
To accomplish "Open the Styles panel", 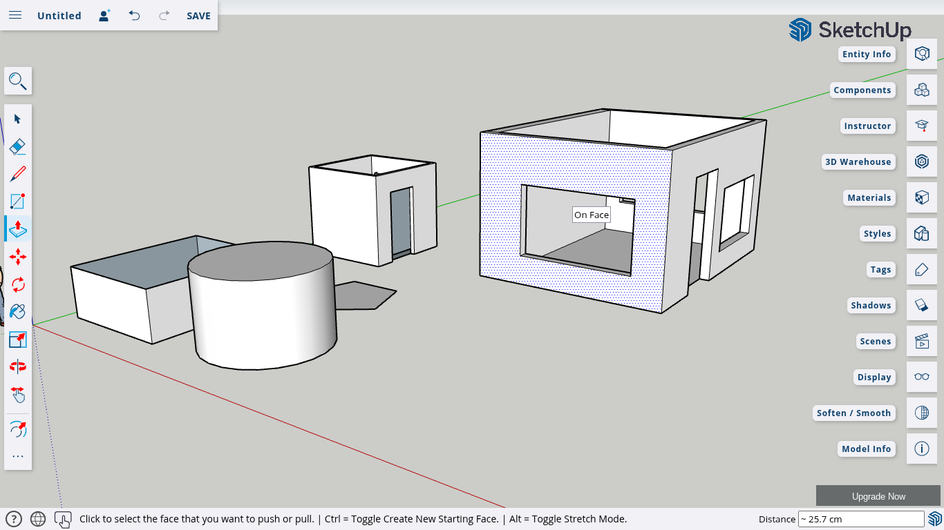I will [921, 234].
